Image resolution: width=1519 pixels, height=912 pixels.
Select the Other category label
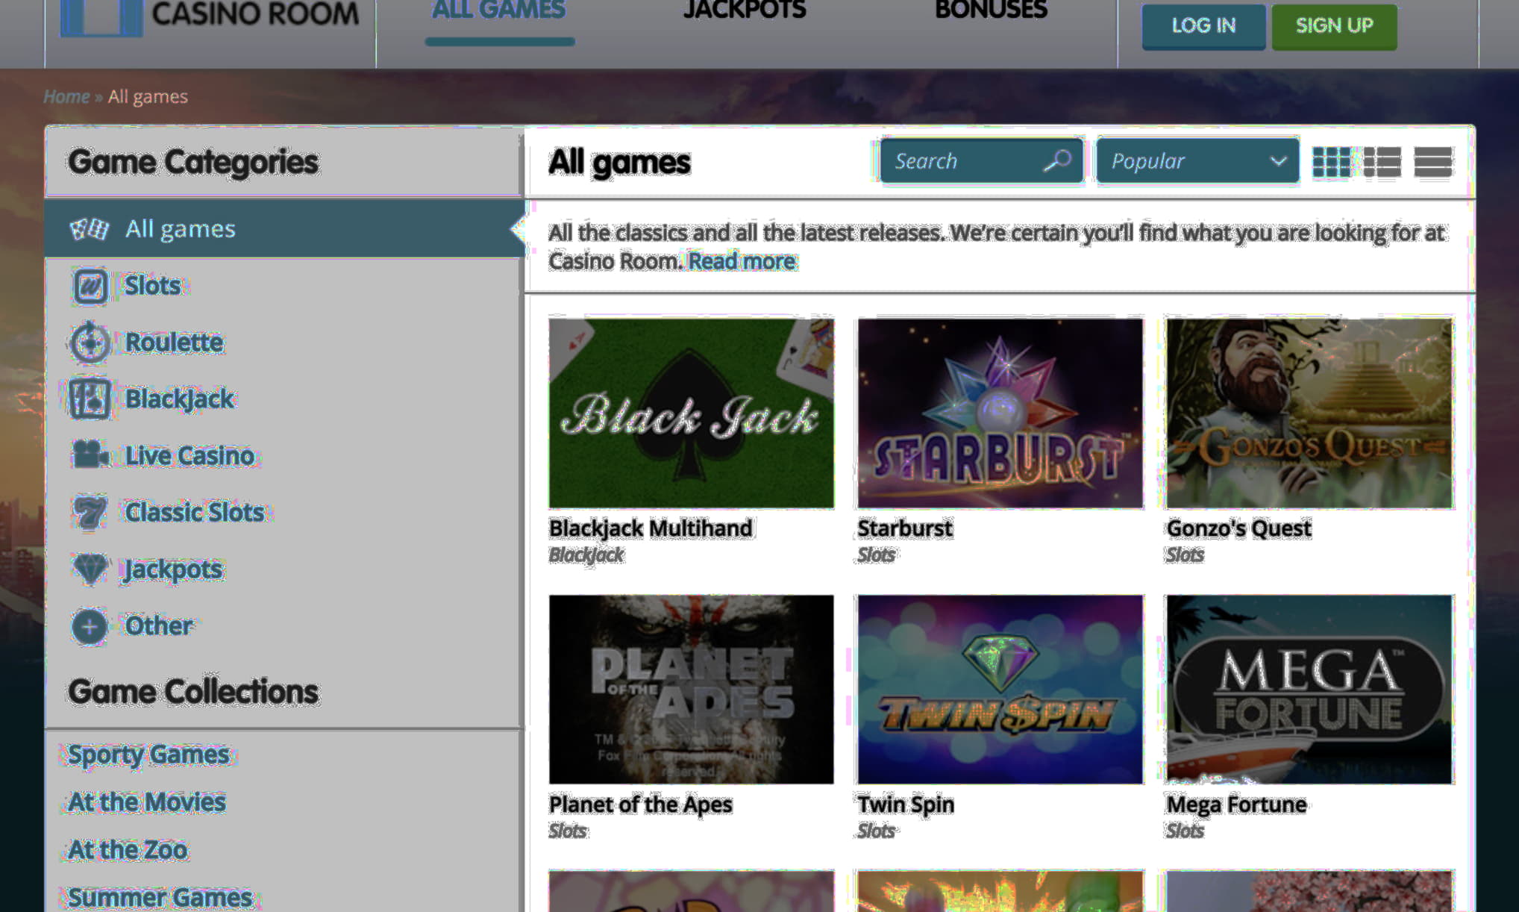click(x=158, y=625)
